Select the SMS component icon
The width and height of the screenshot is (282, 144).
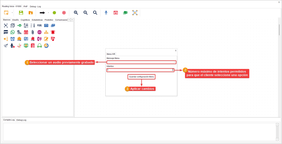pos(6,32)
